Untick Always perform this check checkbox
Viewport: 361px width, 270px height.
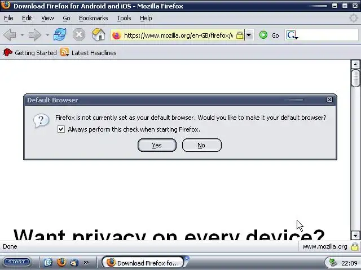[x=61, y=129]
